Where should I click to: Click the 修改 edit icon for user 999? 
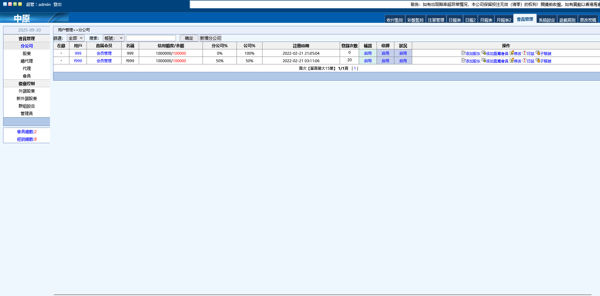[512, 53]
